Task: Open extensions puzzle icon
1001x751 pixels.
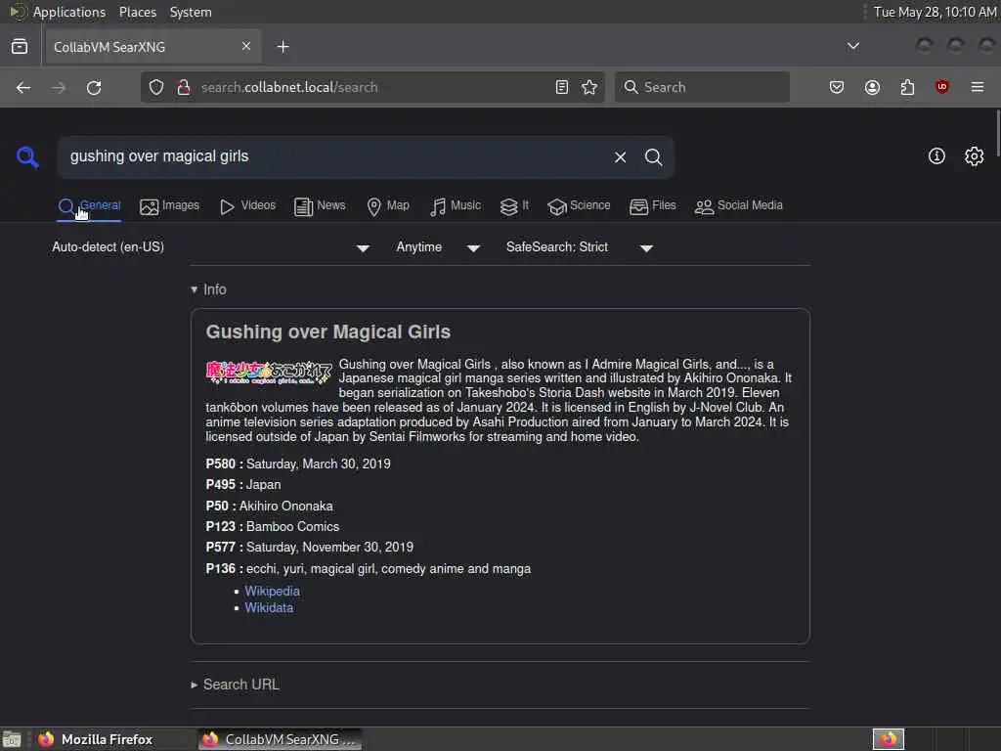Action: pyautogui.click(x=907, y=87)
